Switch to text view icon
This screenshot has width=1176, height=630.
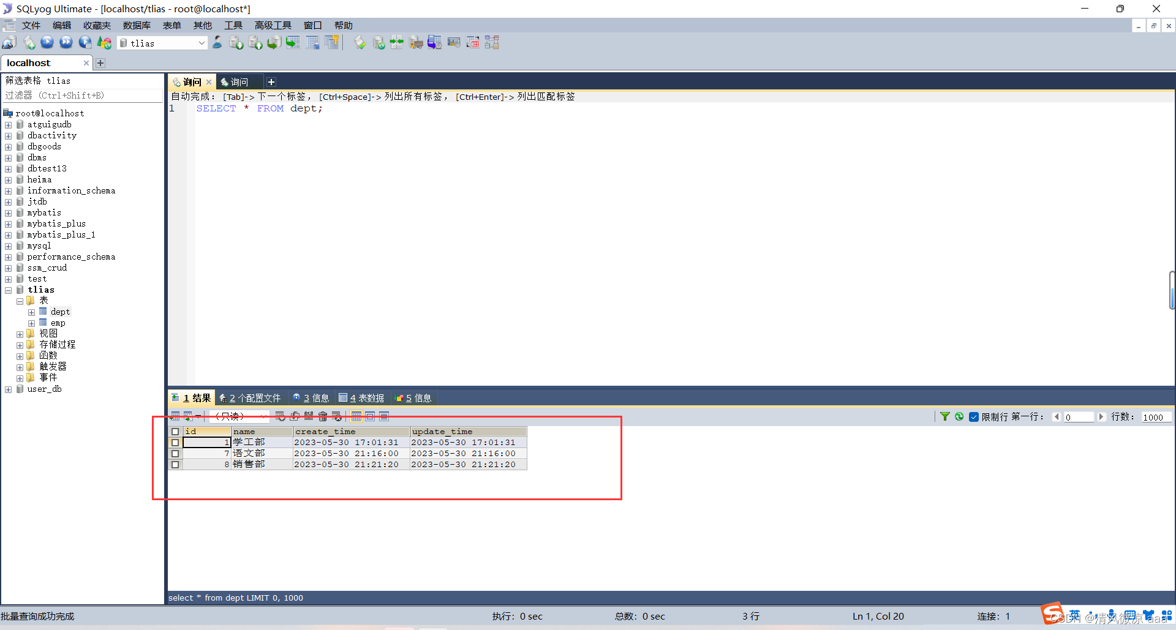coord(384,416)
